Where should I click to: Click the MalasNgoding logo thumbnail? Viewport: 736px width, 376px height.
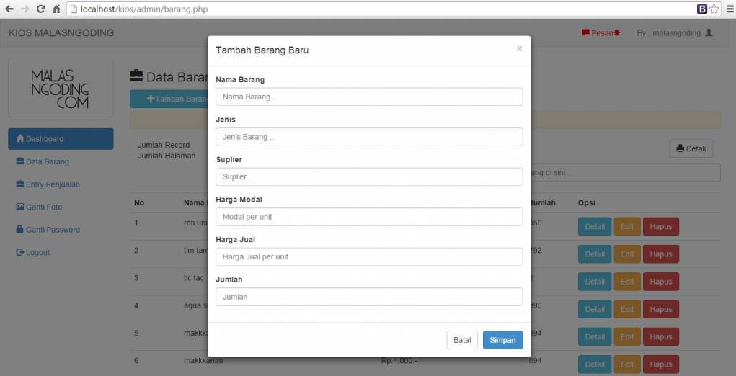coord(61,87)
